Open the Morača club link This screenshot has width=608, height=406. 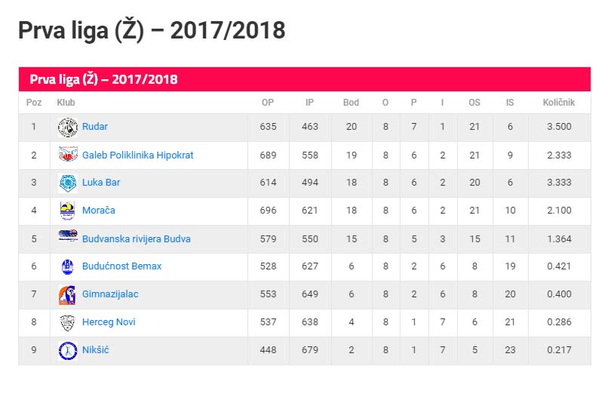[99, 211]
